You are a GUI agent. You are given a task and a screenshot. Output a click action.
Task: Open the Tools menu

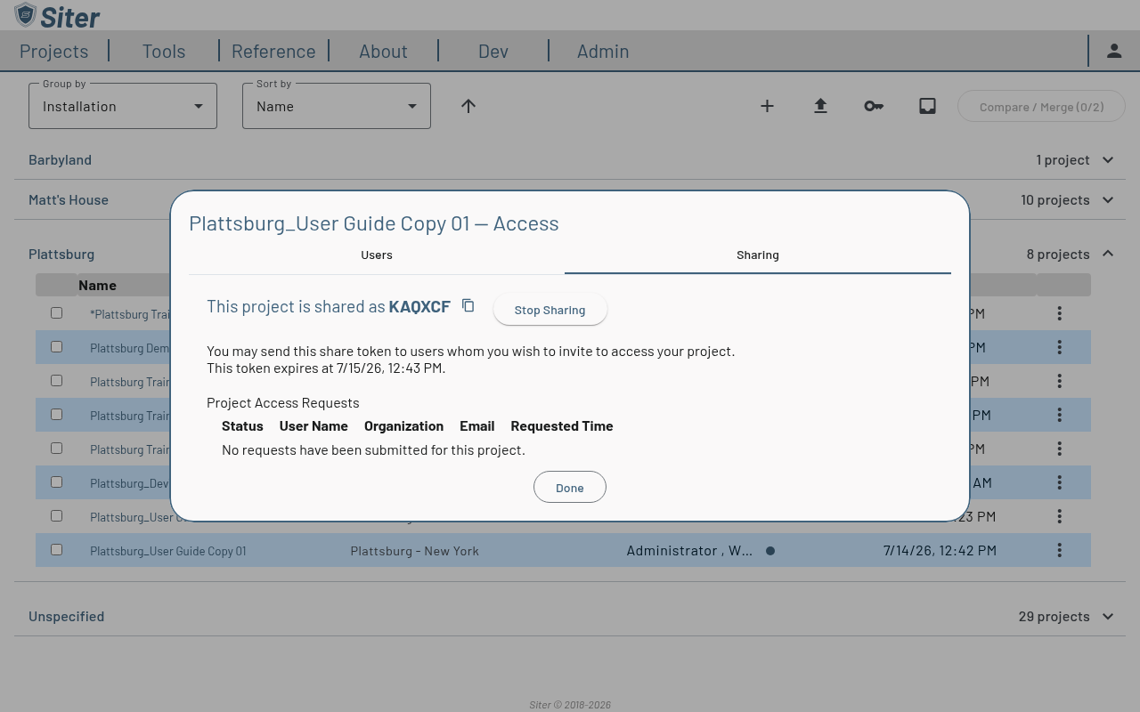(x=164, y=52)
